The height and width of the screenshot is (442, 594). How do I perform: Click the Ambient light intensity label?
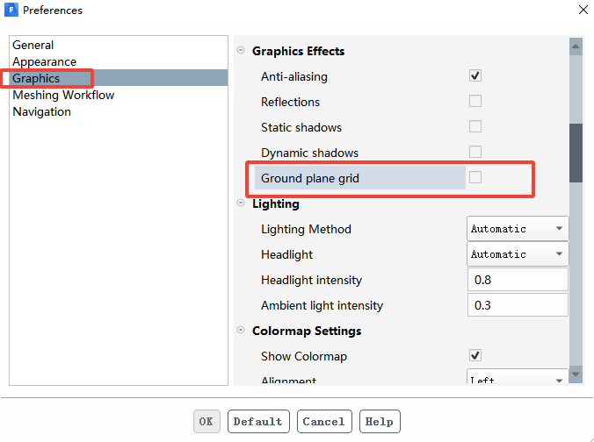pyautogui.click(x=322, y=305)
